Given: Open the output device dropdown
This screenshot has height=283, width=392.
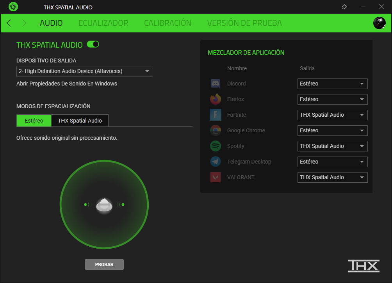Looking at the screenshot, I should click(x=84, y=71).
